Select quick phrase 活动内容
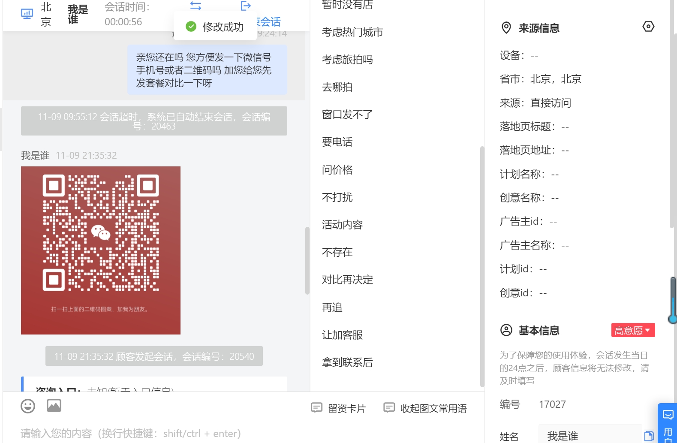The height and width of the screenshot is (443, 677). [342, 225]
